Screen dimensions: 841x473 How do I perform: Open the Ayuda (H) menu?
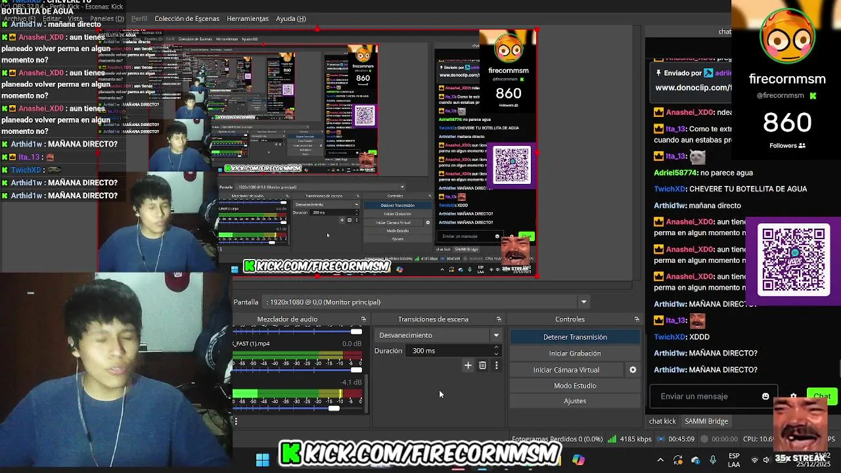[291, 18]
